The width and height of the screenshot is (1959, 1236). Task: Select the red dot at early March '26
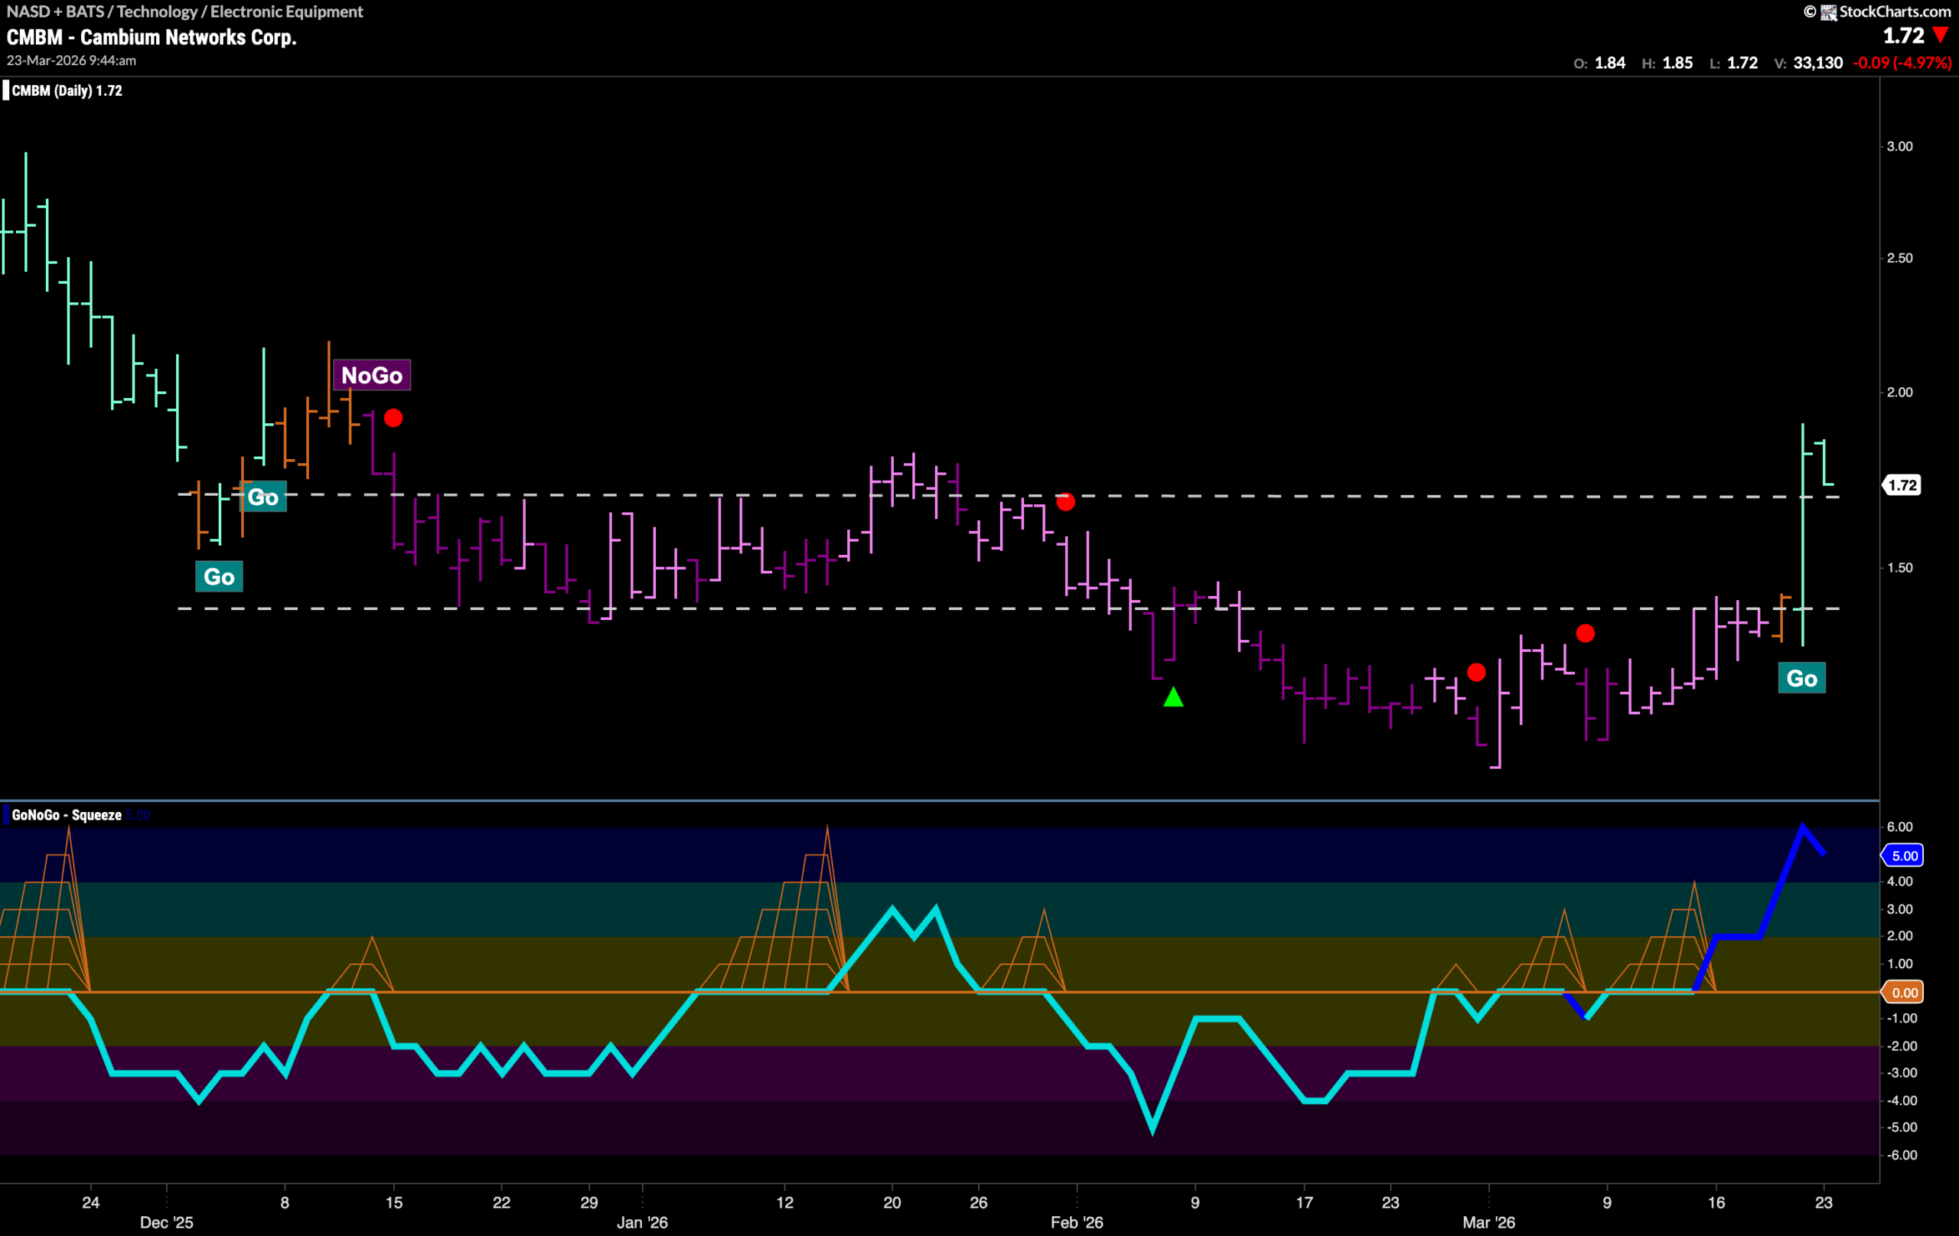point(1477,672)
